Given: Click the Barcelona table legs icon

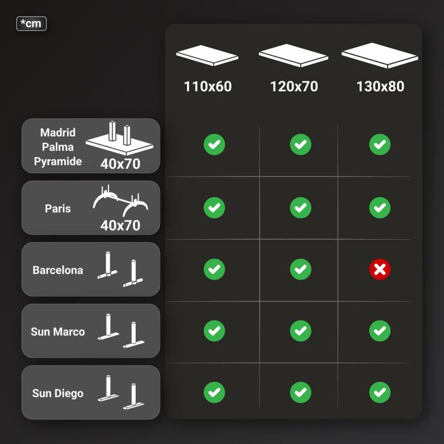Looking at the screenshot, I should [x=120, y=270].
